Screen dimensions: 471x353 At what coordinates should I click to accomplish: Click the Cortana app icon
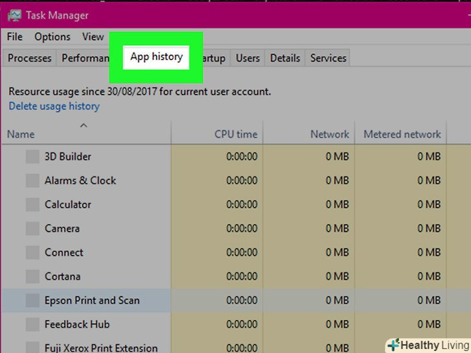click(32, 277)
